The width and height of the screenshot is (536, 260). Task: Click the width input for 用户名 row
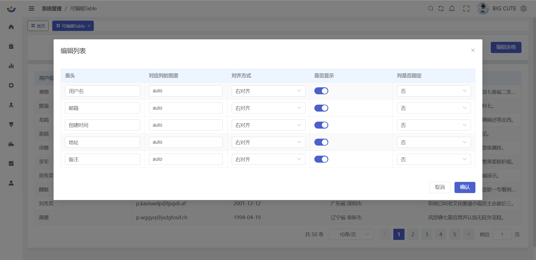[186, 91]
